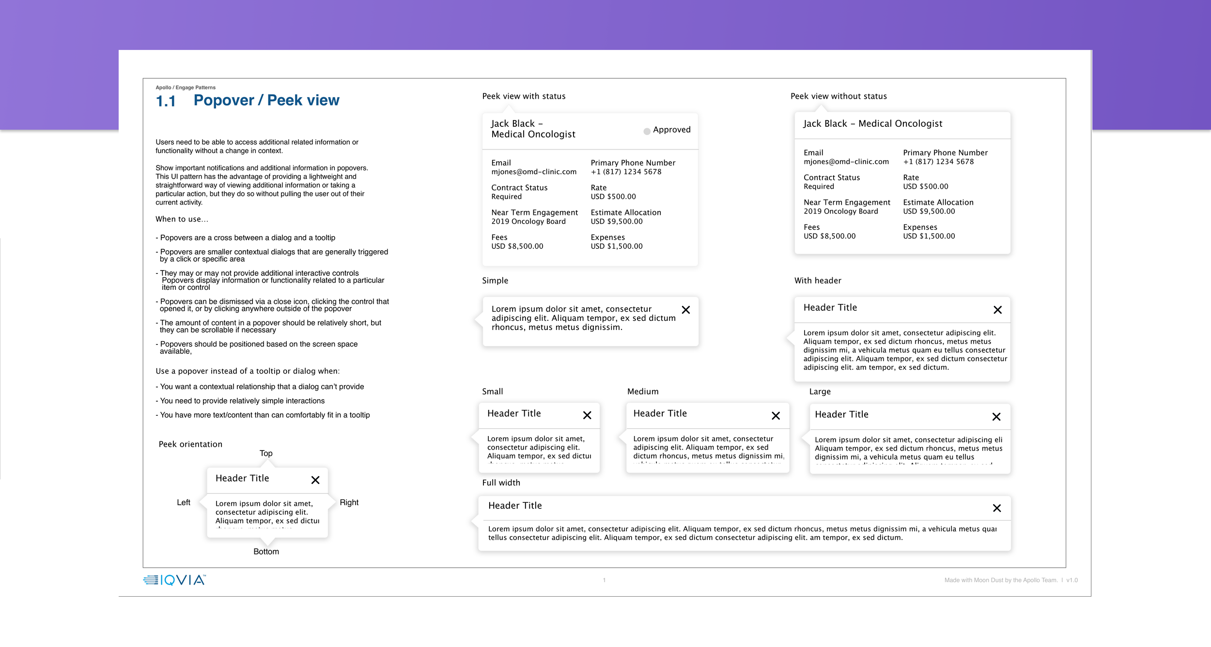Click the Right orientation label

349,502
